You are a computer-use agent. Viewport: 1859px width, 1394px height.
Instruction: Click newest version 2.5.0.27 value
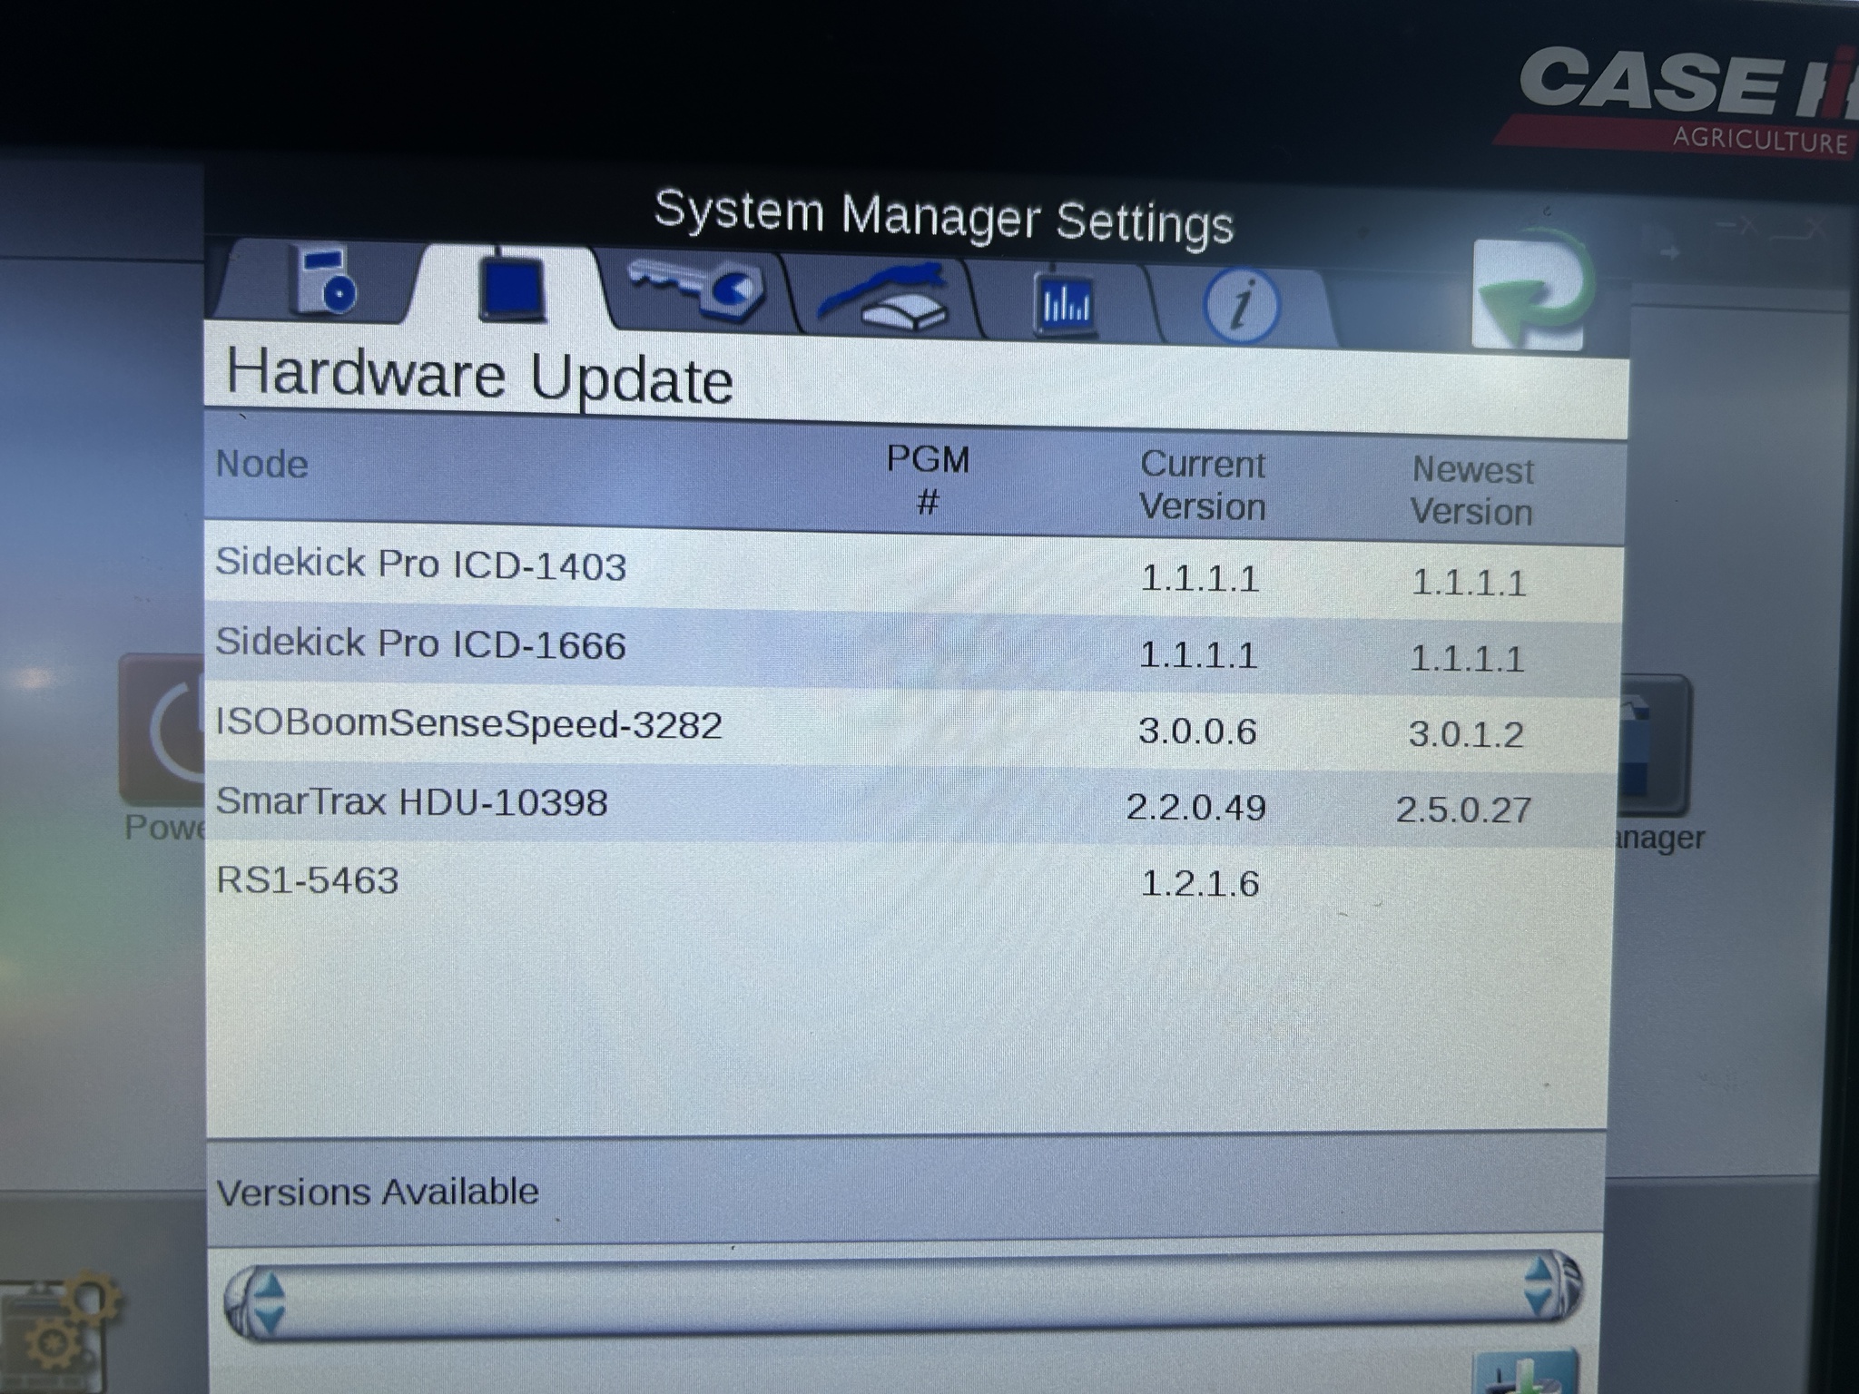point(1464,810)
